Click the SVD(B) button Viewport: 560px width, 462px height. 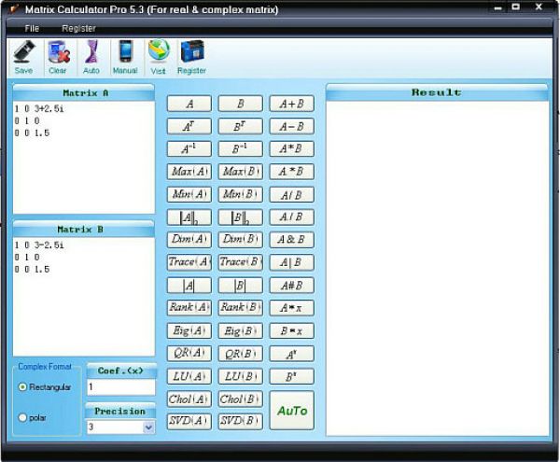tap(241, 421)
